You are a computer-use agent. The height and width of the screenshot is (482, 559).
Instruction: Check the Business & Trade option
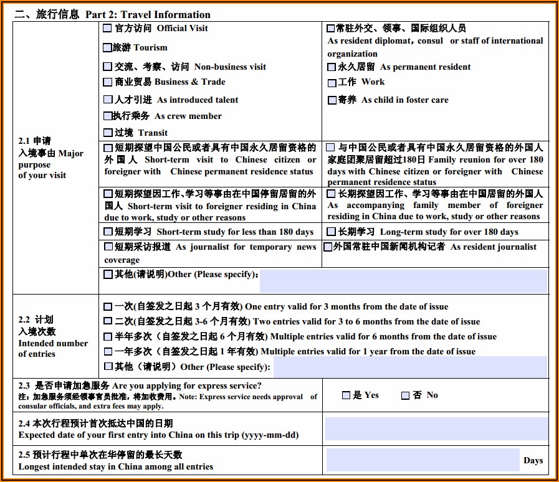click(x=108, y=82)
